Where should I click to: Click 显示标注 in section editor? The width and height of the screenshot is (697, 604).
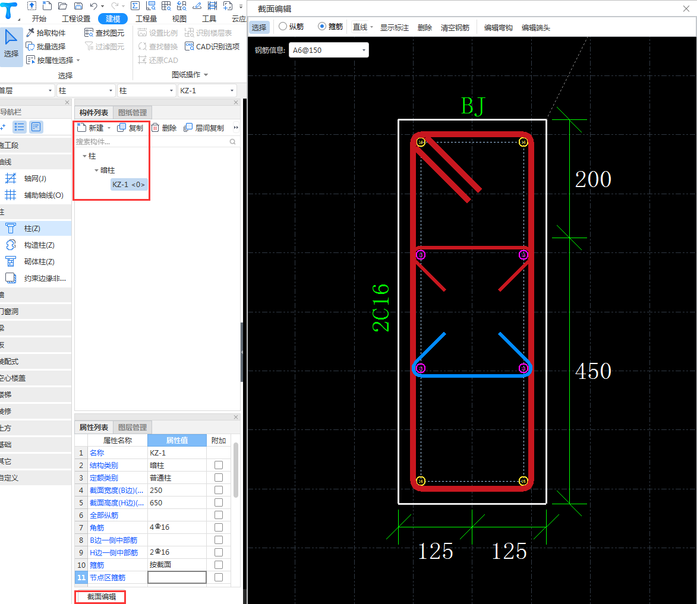tap(395, 27)
